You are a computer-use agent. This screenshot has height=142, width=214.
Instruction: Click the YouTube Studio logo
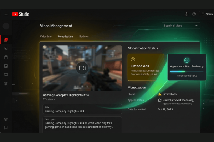21,14
